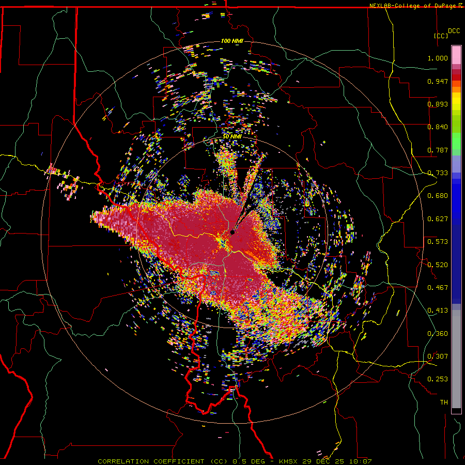Click the 0.467 legend value
Viewport: 465px width, 465px height.
tap(438, 288)
